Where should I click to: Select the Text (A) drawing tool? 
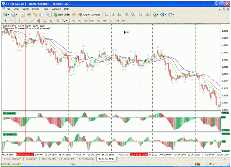point(51,21)
